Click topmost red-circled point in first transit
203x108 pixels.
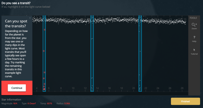click(45, 30)
